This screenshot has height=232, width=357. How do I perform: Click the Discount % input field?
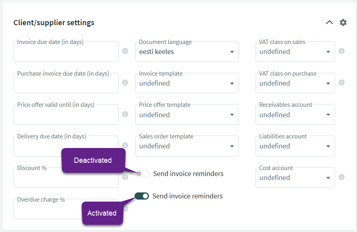66,178
